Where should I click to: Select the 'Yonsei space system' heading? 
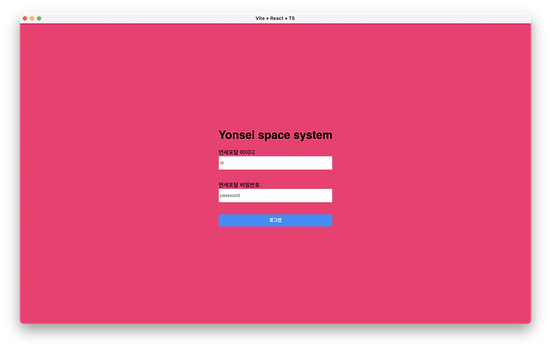pyautogui.click(x=275, y=135)
